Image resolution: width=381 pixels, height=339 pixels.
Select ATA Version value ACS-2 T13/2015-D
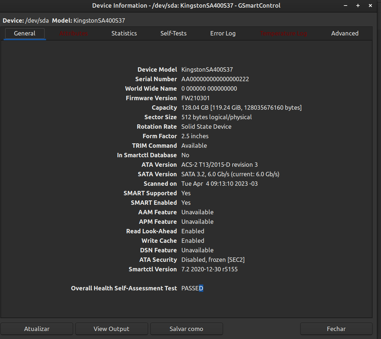(219, 165)
